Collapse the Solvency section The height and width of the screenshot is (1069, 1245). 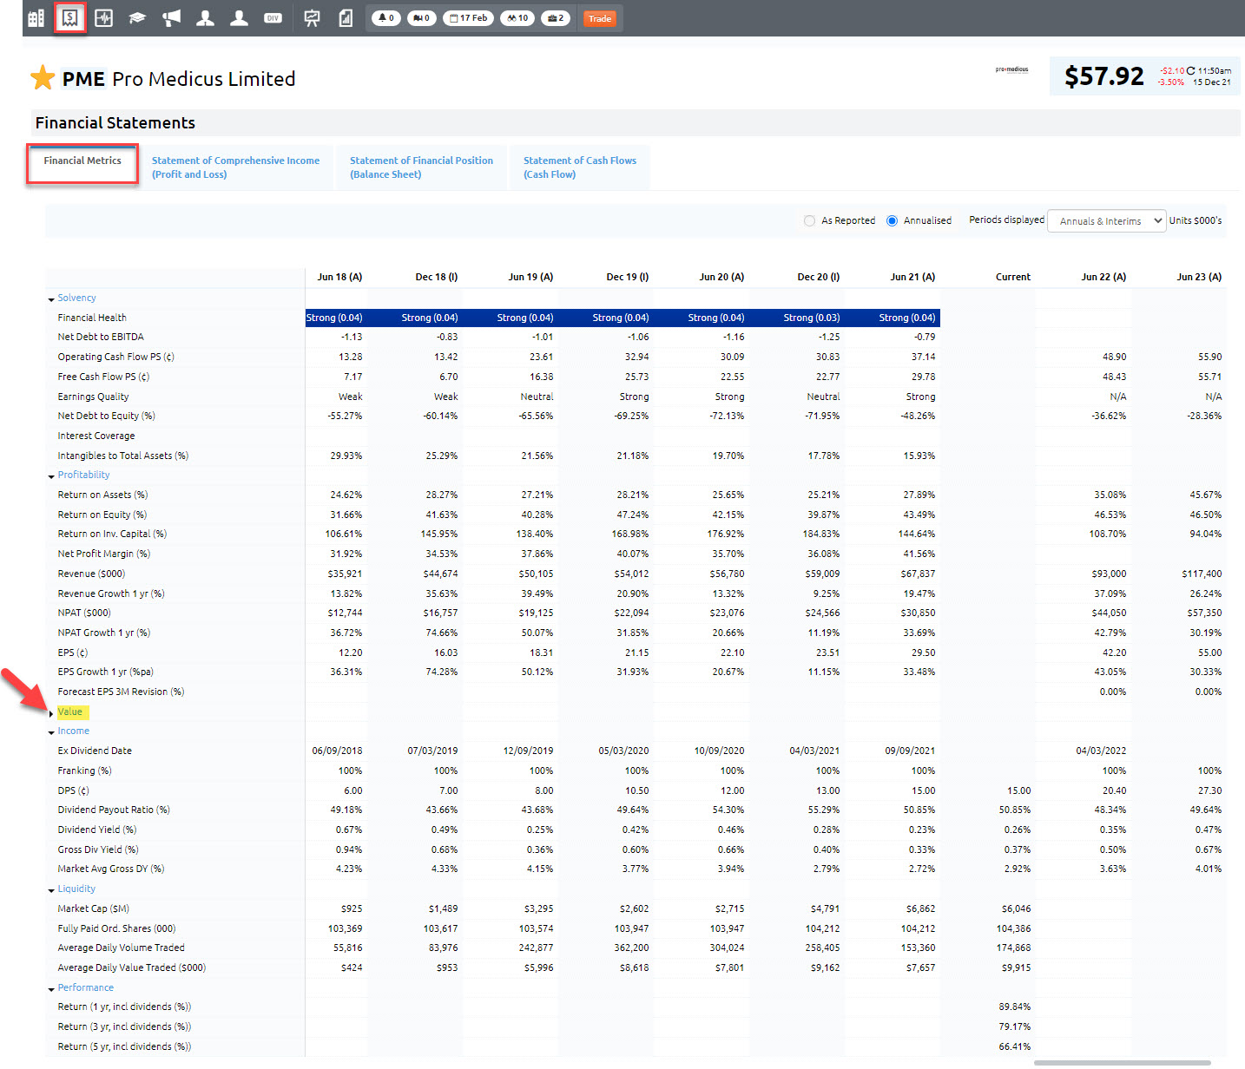click(76, 298)
